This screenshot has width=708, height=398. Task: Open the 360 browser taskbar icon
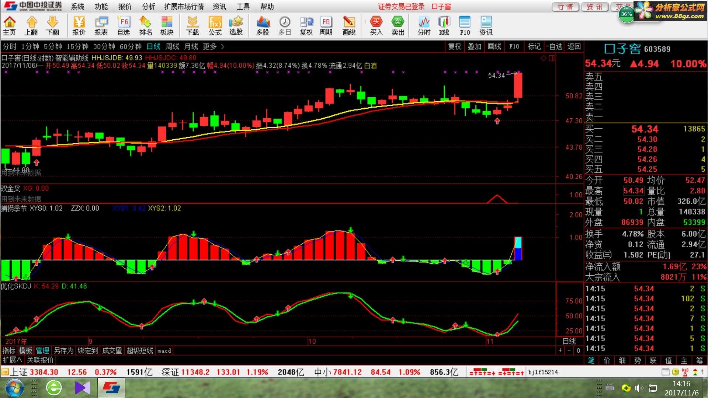tap(54, 388)
